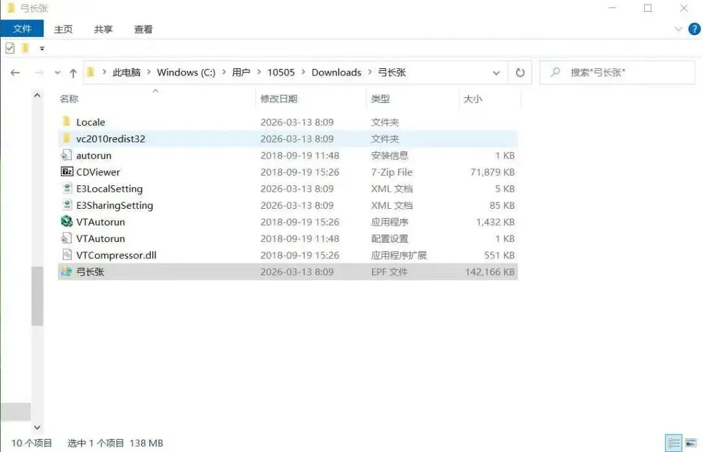Click the Locale folder icon
This screenshot has height=452, width=702.
[66, 122]
